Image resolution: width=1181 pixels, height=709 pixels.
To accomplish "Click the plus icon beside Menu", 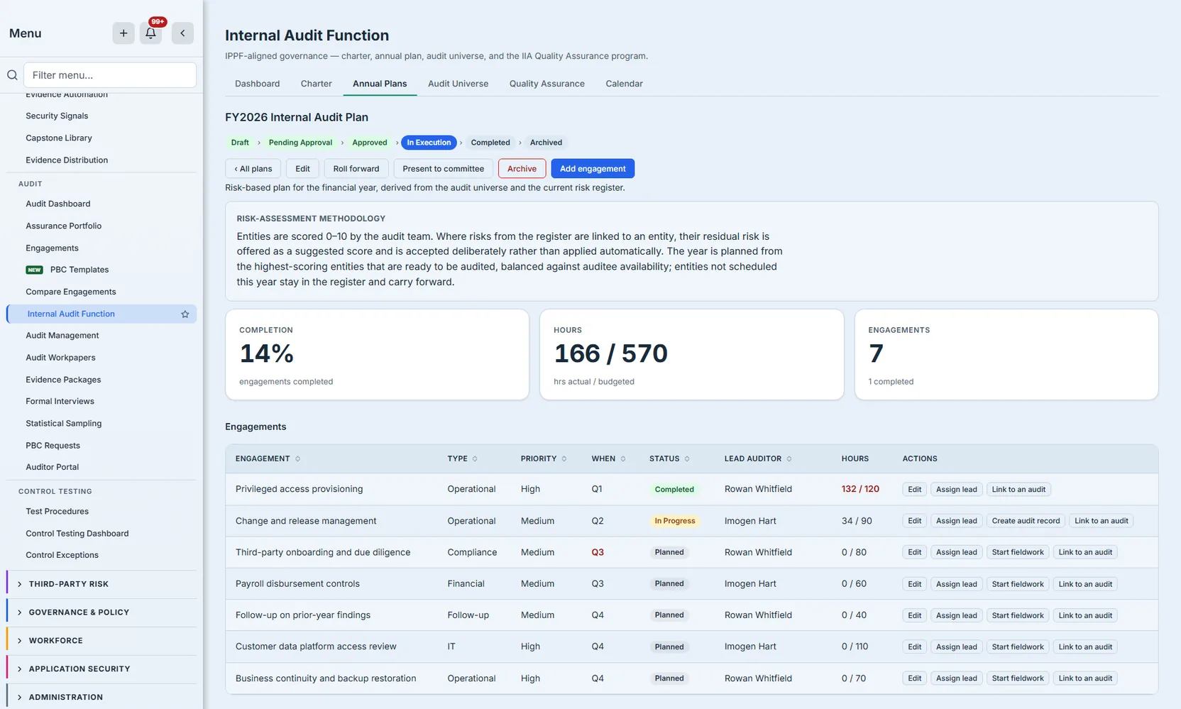I will pos(123,33).
